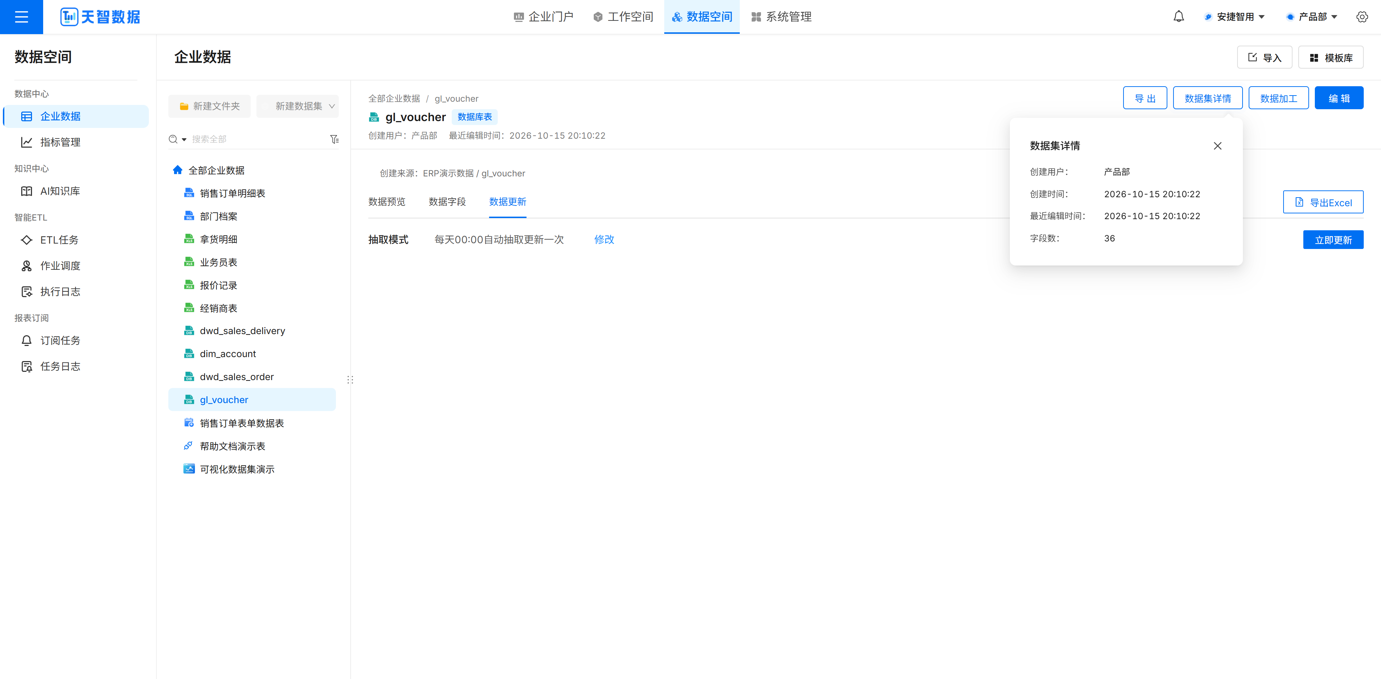The height and width of the screenshot is (679, 1381).
Task: Open the settings gear icon
Action: pyautogui.click(x=1362, y=17)
